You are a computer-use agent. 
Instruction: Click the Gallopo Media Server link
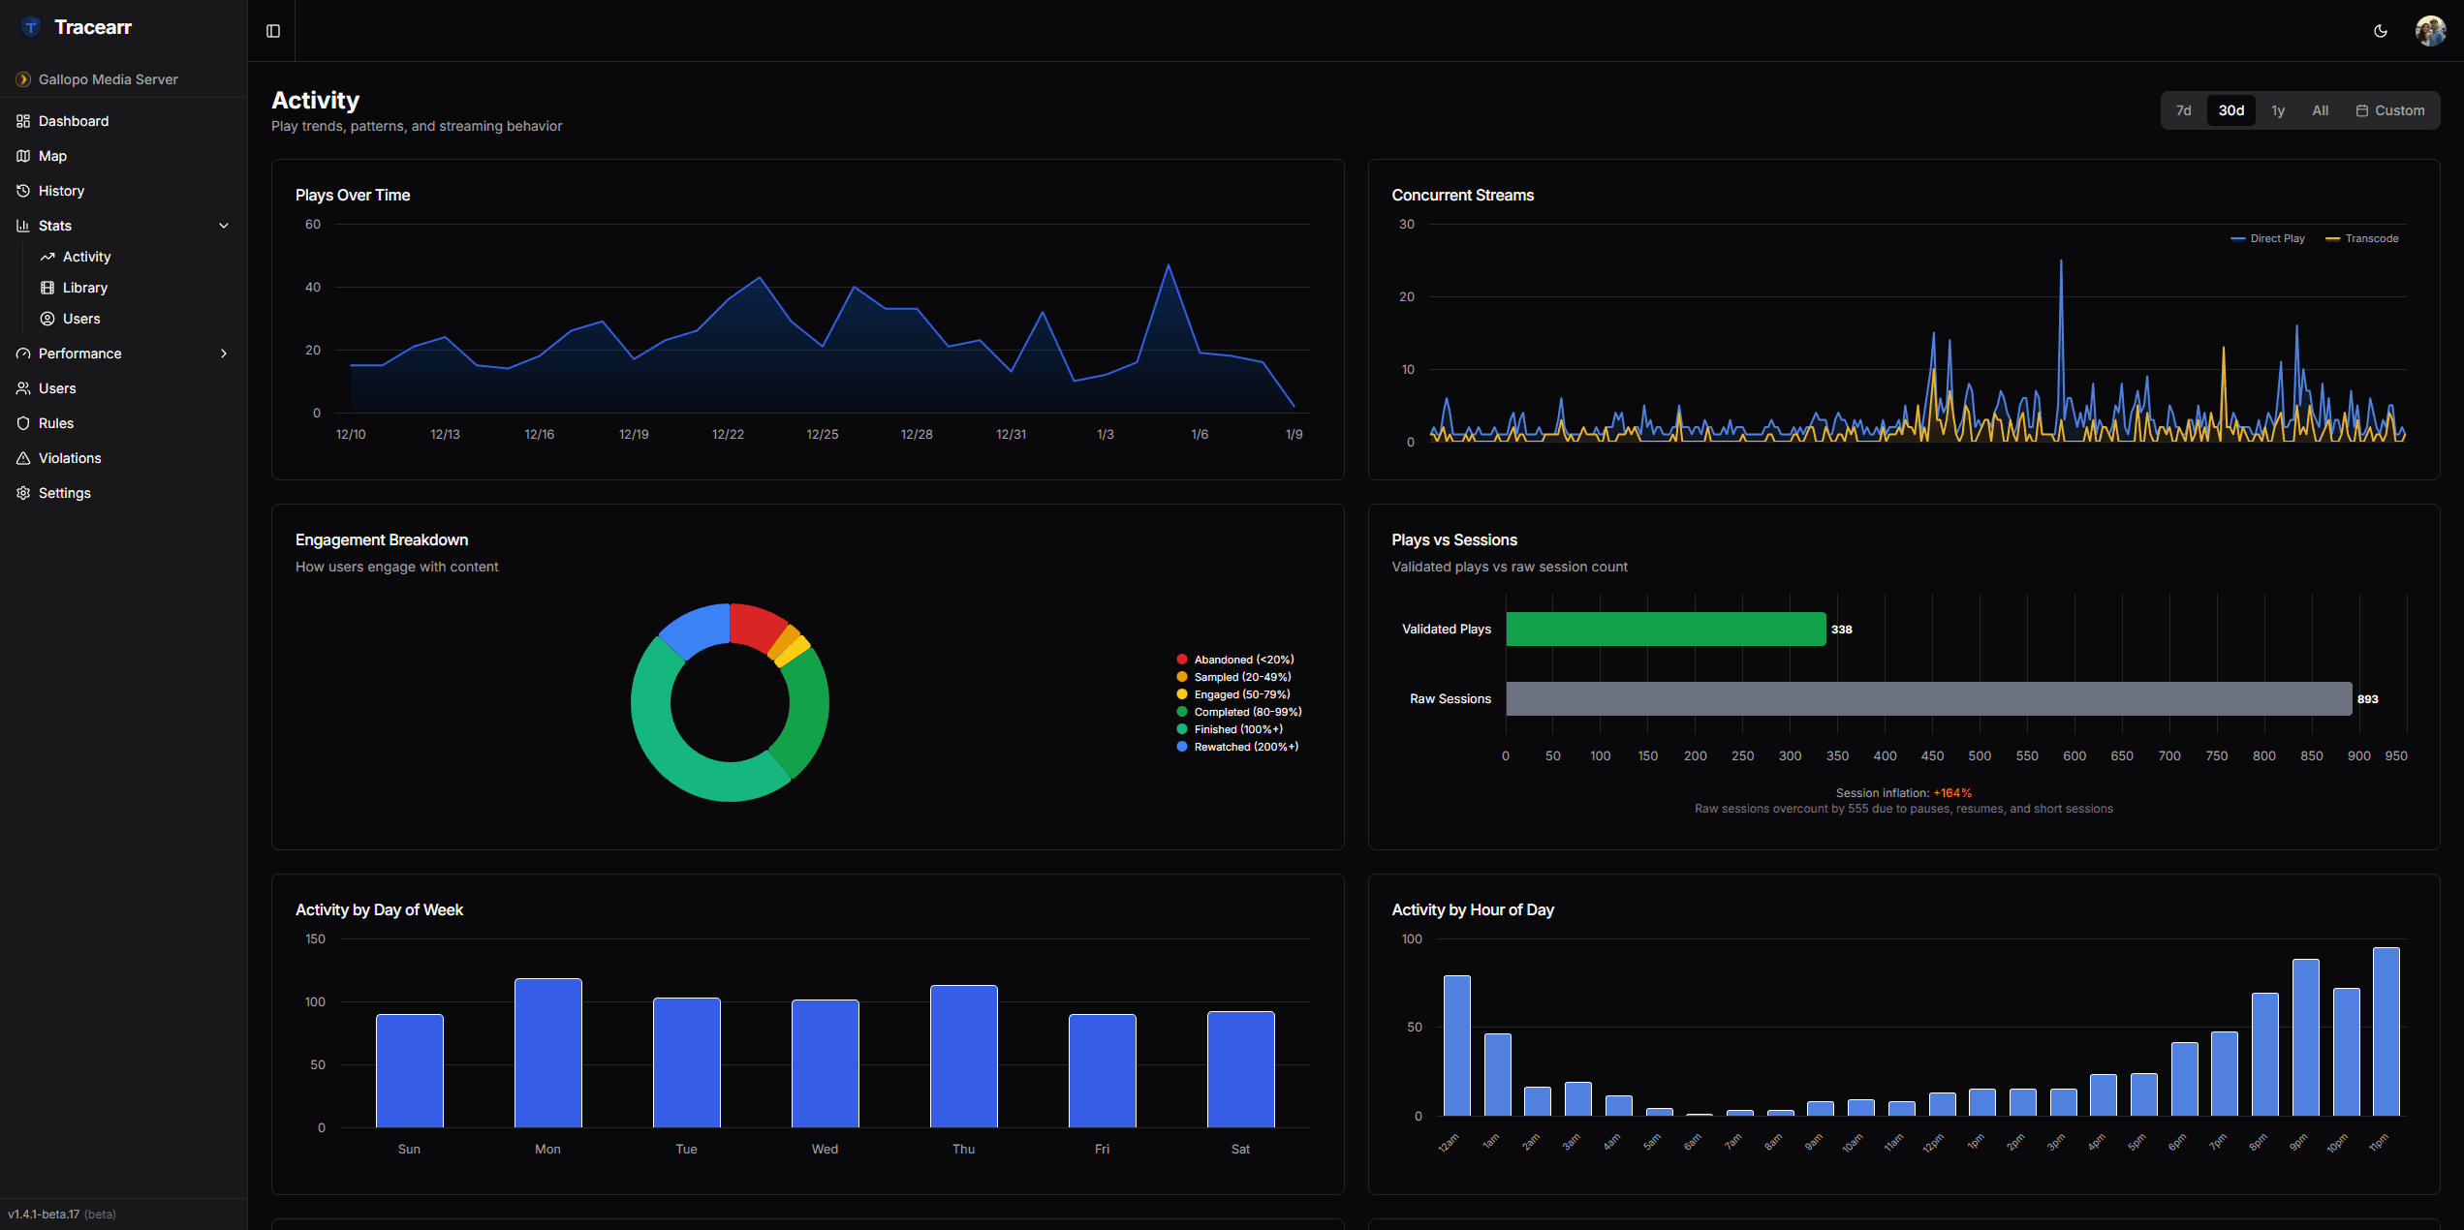pyautogui.click(x=109, y=78)
